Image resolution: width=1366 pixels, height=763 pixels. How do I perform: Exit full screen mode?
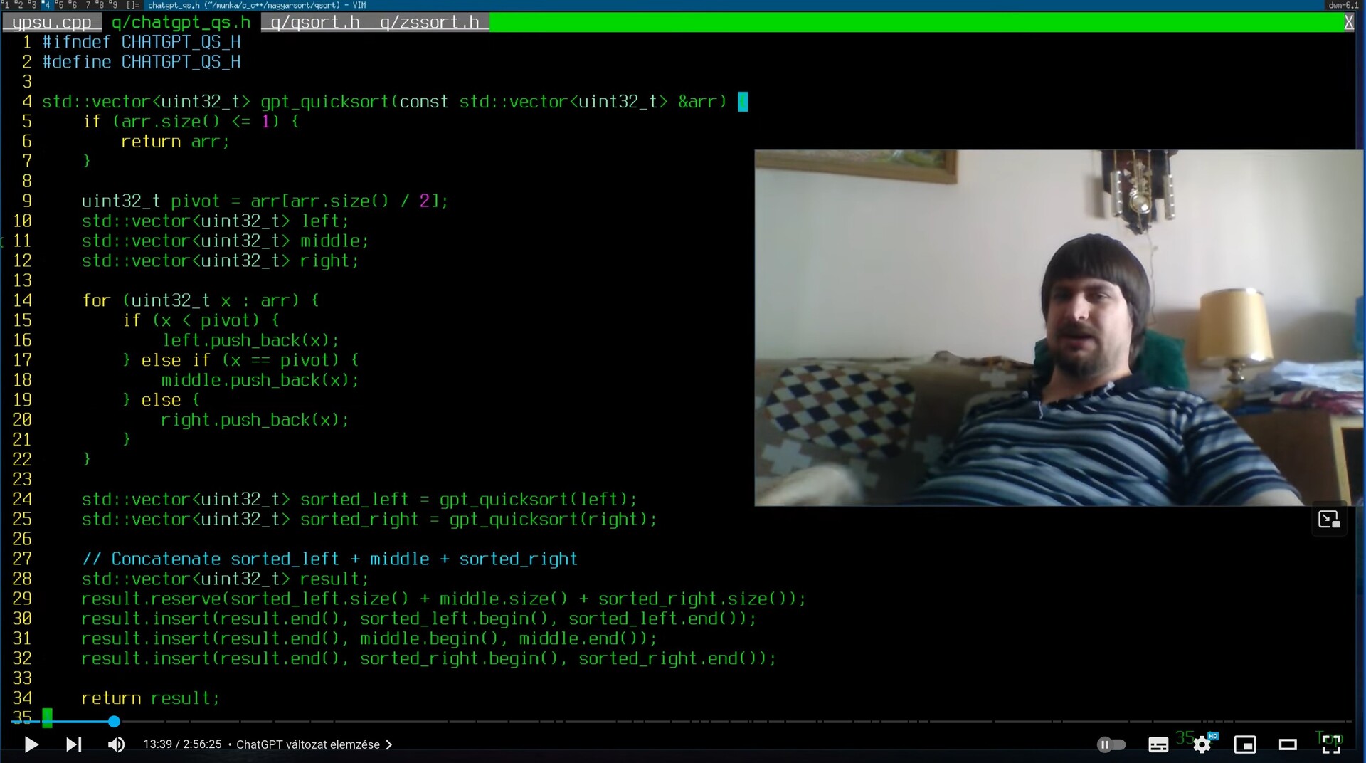[x=1331, y=744]
